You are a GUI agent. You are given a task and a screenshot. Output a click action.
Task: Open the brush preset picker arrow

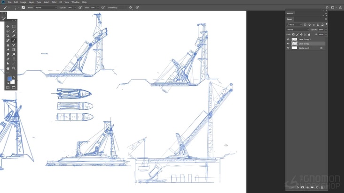pyautogui.click(x=19, y=7)
